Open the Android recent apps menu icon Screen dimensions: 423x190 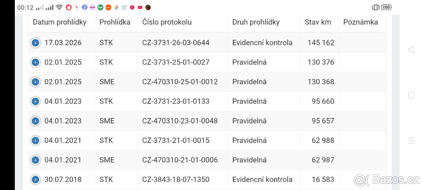point(411,141)
